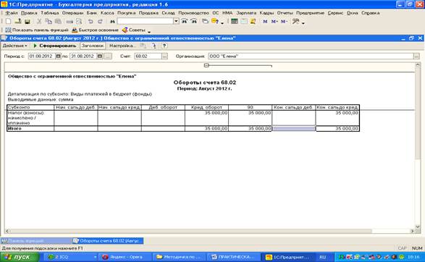Viewport: 425px width, 262px height.
Task: Open ПРАКТИЧЕСКА... taskbar item
Action: (234, 257)
